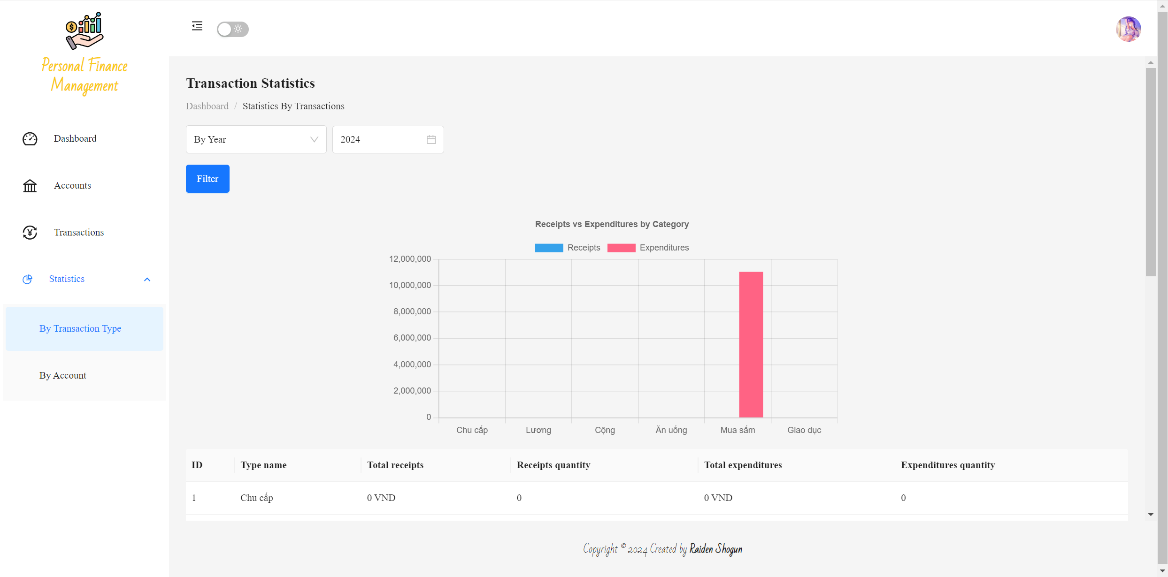Click the sidebar collapse menu icon
This screenshot has height=577, width=1168.
pyautogui.click(x=197, y=26)
